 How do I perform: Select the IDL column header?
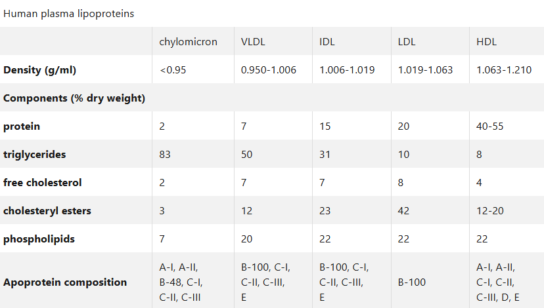pos(327,42)
